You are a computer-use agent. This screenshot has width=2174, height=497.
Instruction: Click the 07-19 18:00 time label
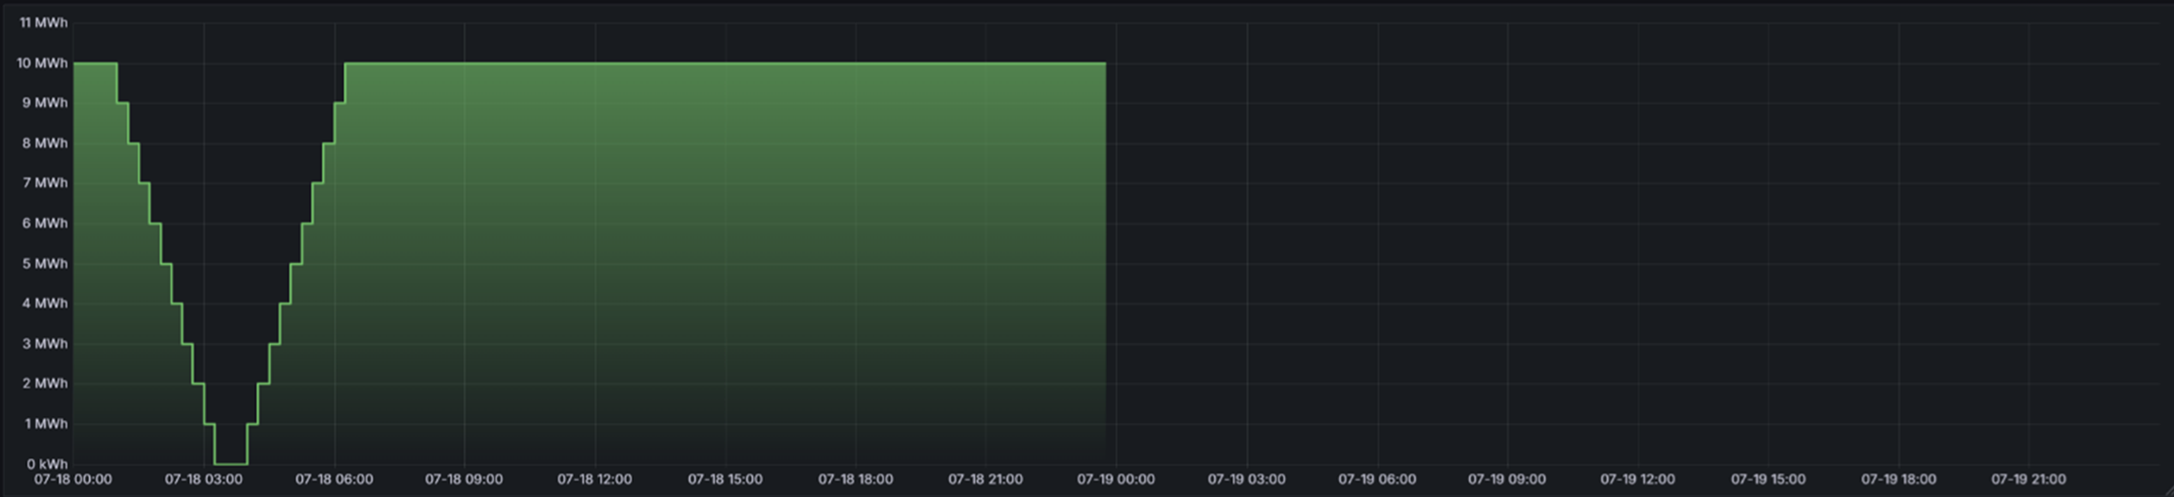coord(1899,479)
